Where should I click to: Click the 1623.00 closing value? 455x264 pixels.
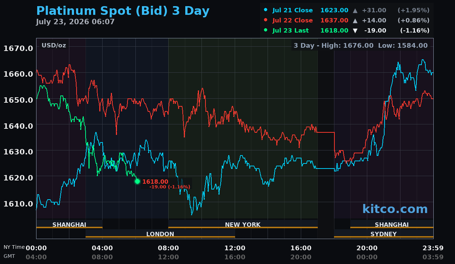click(x=334, y=10)
